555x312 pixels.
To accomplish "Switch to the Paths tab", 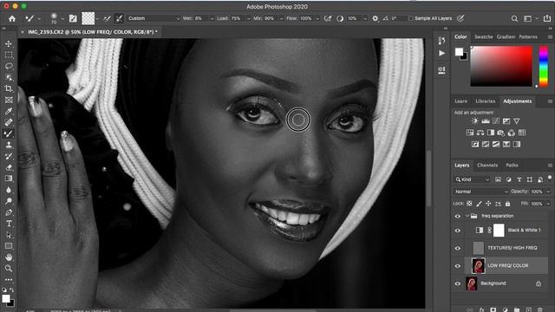I will coord(512,166).
